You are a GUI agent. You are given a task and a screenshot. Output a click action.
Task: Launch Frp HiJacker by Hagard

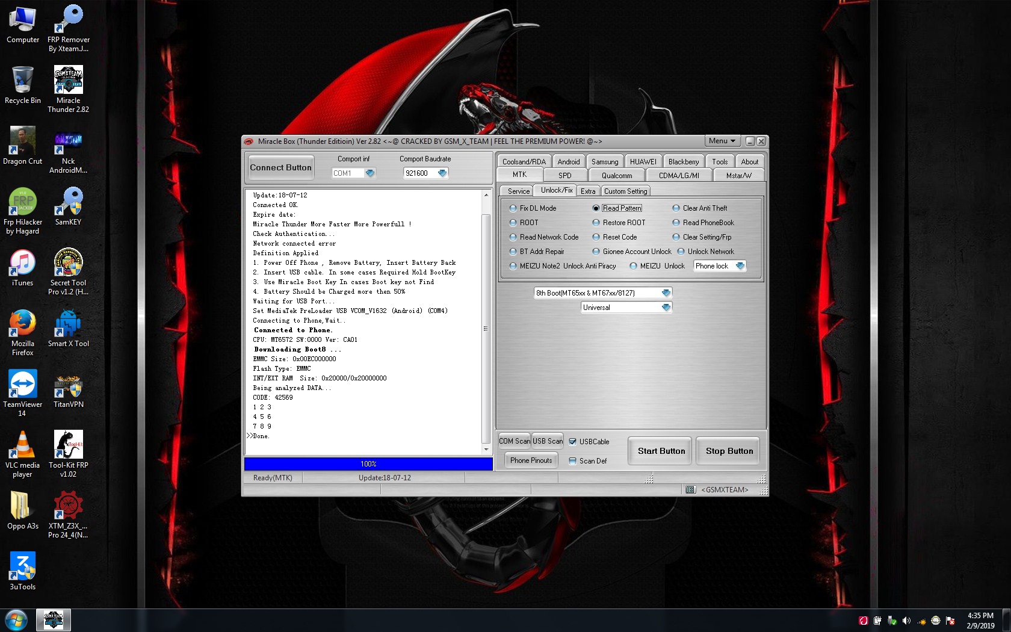[23, 211]
